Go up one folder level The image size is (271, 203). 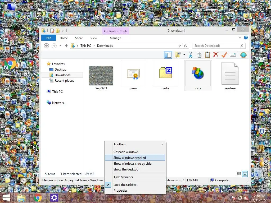66,46
